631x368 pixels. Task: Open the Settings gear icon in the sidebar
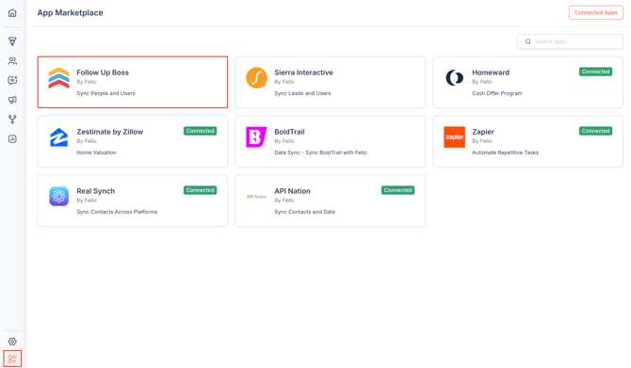(x=12, y=342)
